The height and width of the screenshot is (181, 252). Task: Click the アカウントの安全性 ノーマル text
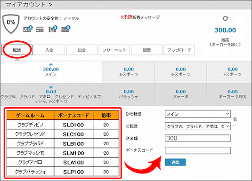pos(51,18)
